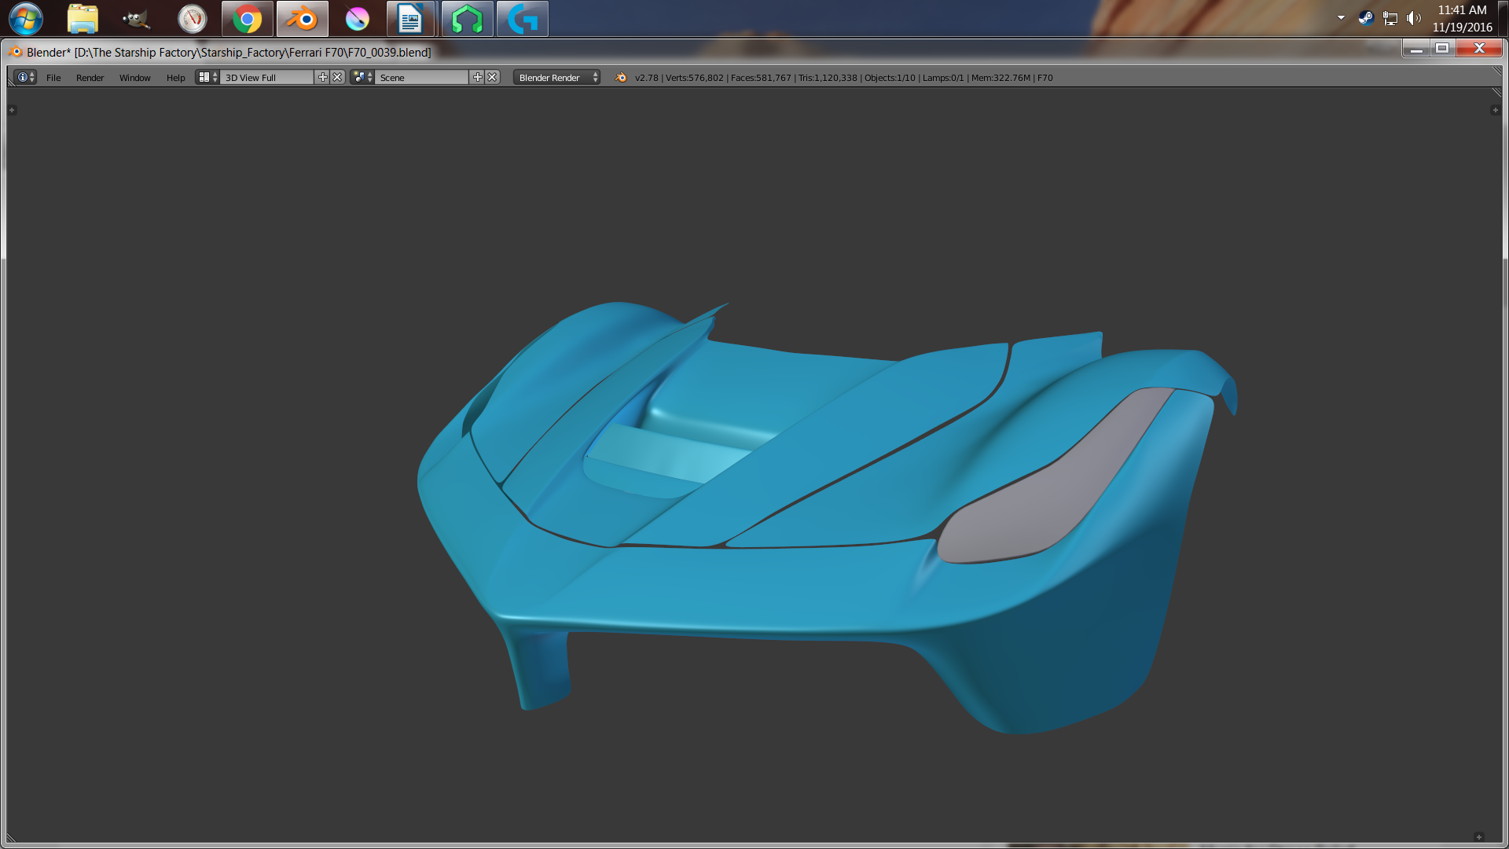Screen dimensions: 1509x849
Task: Delete the 3D View Full screen layout
Action: (x=337, y=77)
